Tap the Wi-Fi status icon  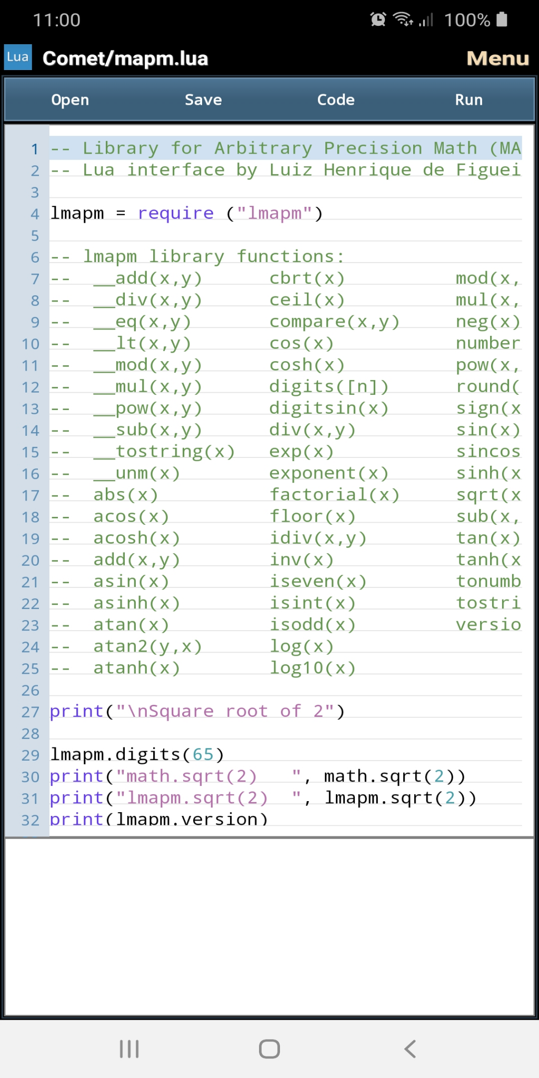[403, 20]
